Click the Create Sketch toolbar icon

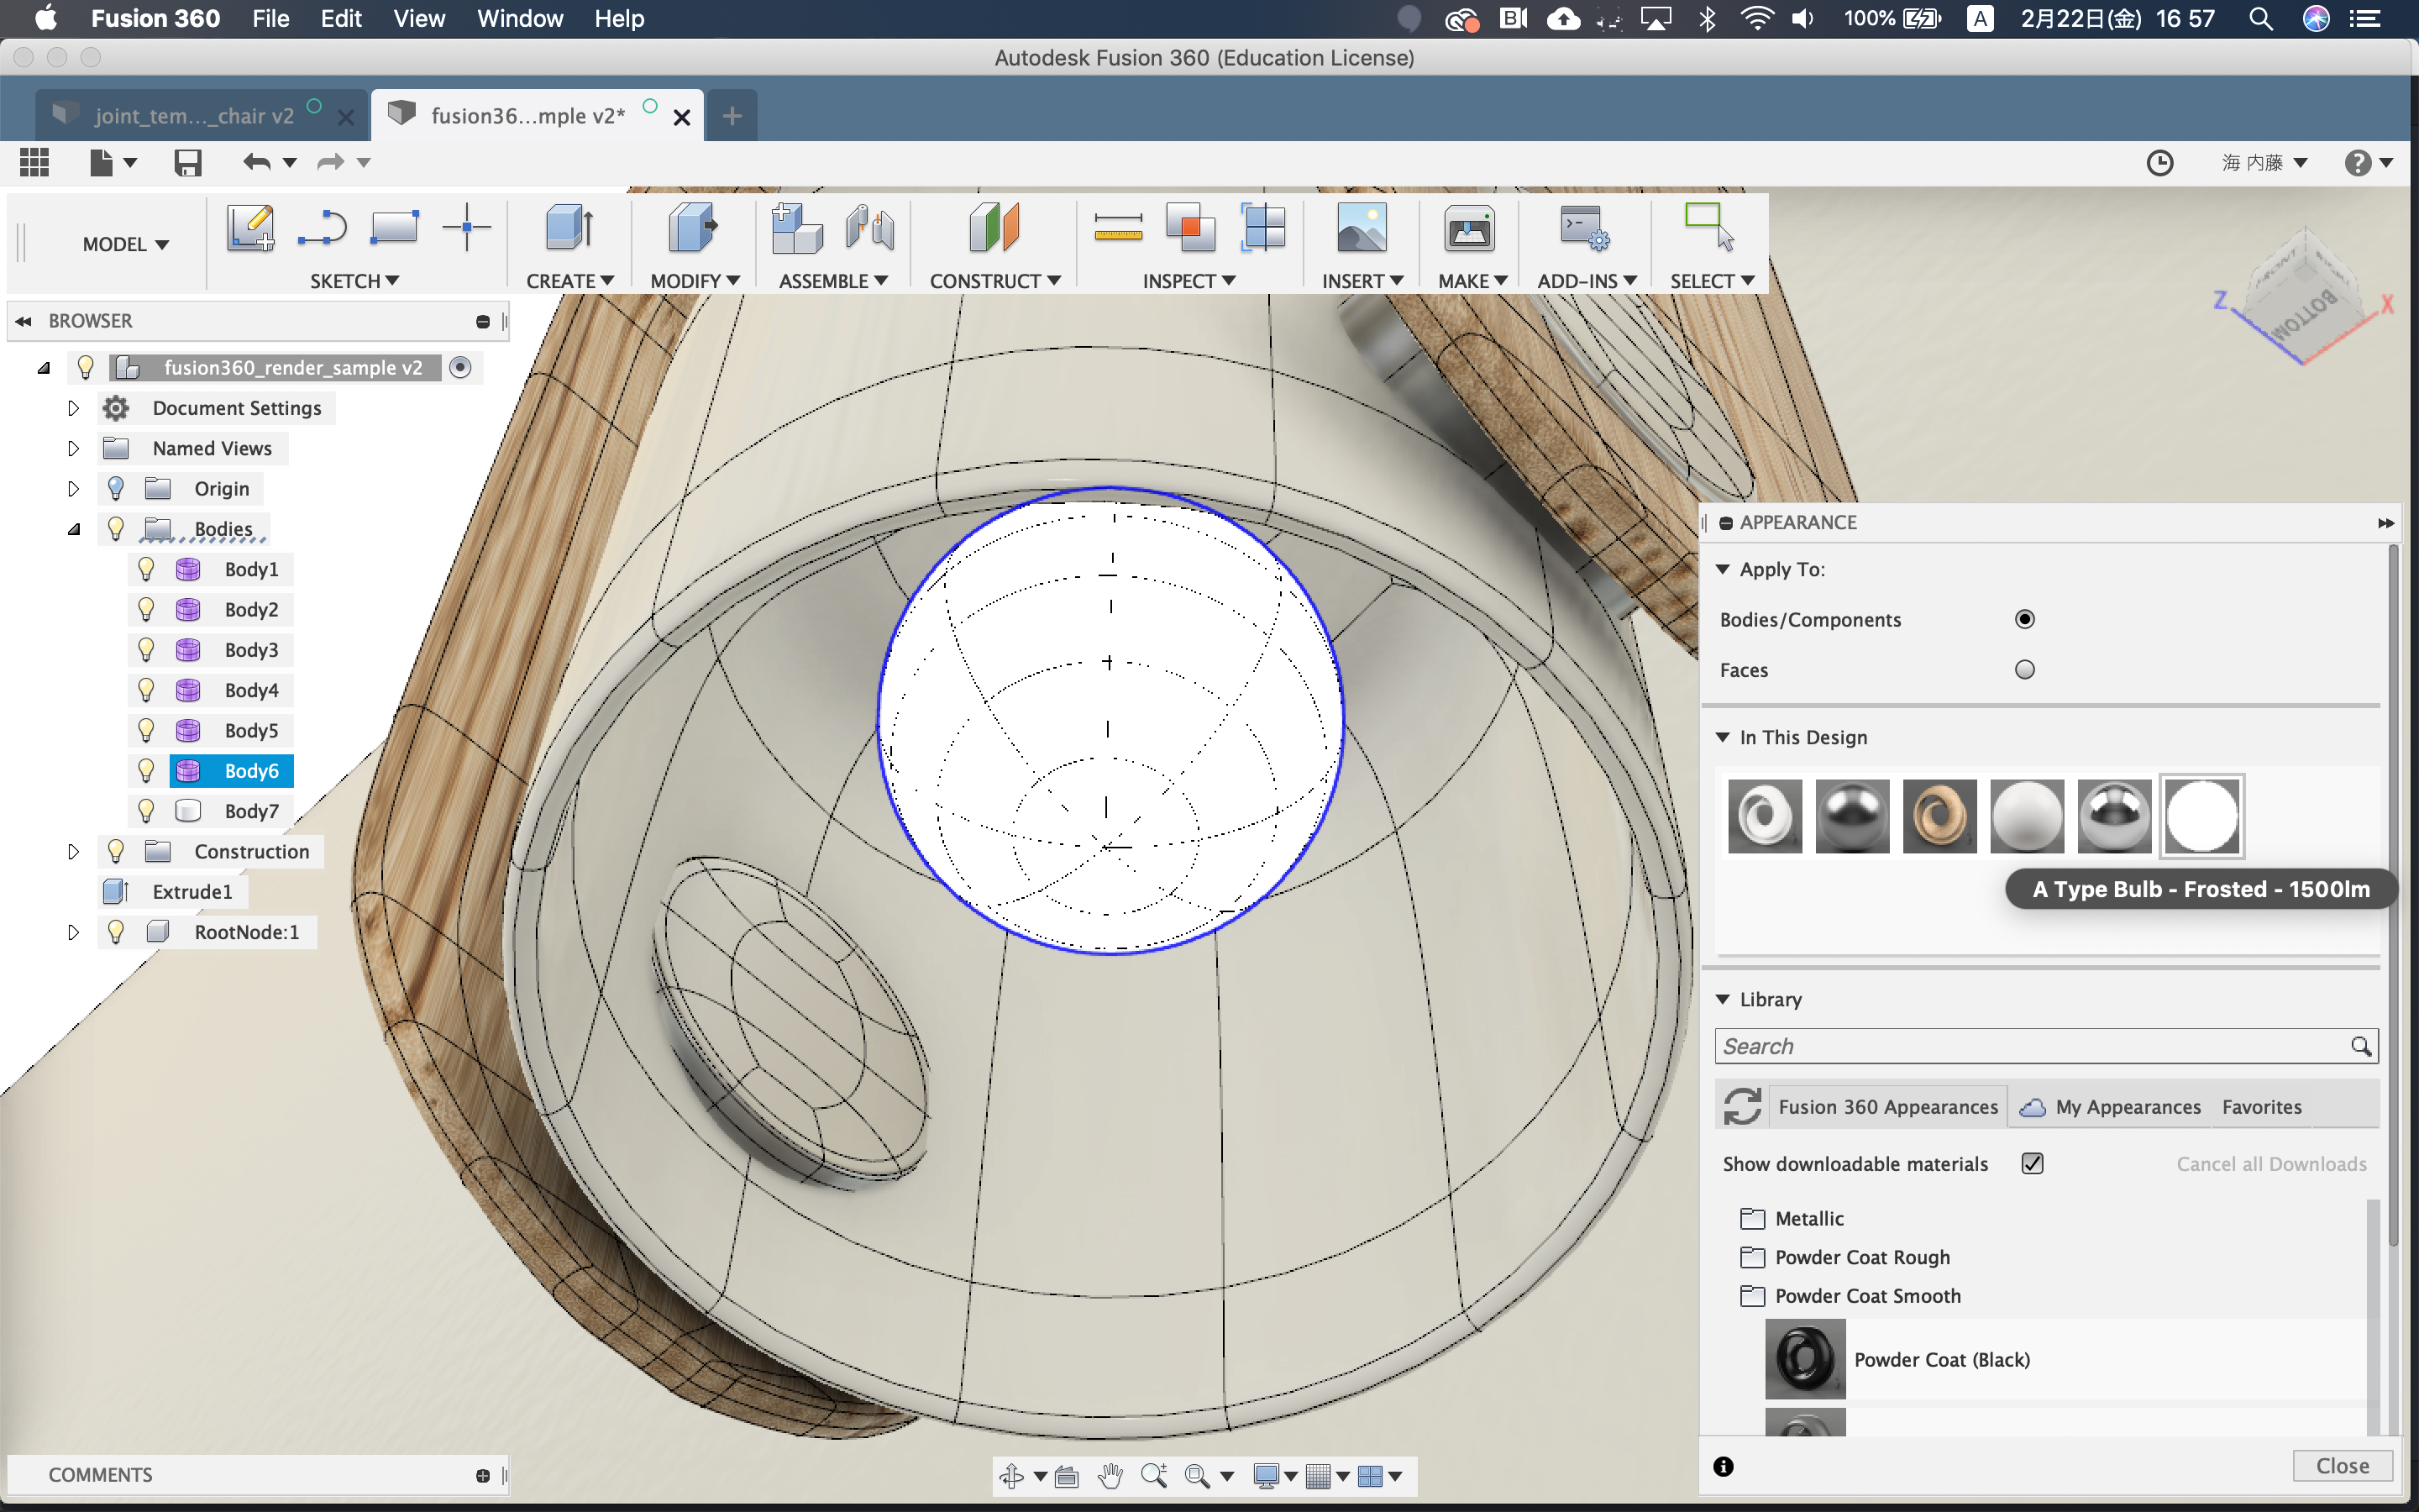(x=250, y=228)
